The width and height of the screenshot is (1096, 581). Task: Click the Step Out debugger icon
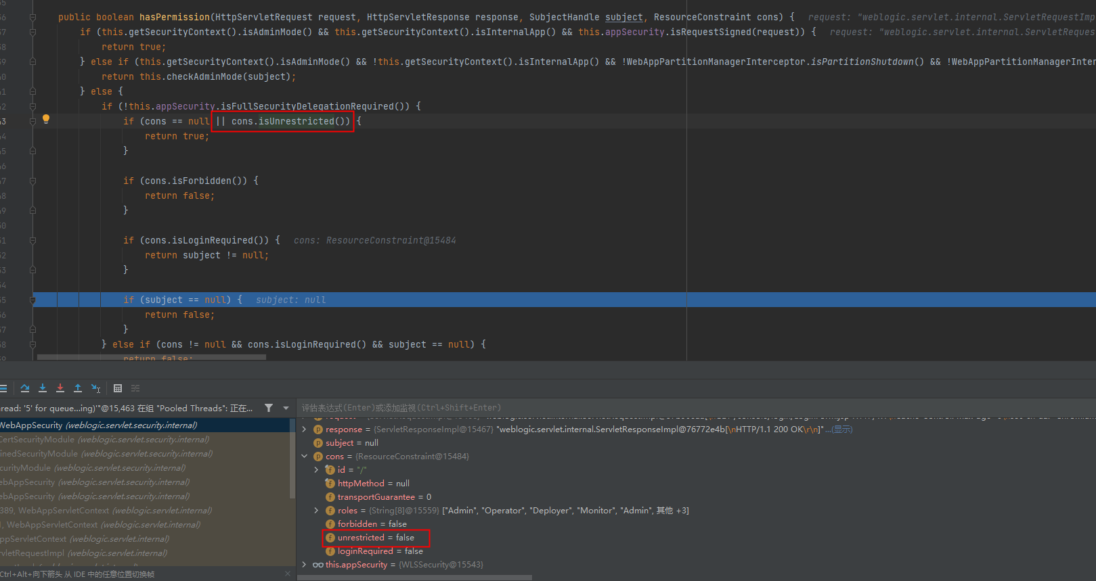pyautogui.click(x=78, y=388)
